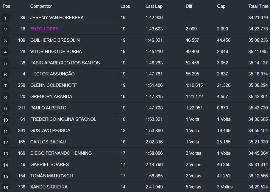The height and width of the screenshot is (192, 270).
Task: Select the position 16 circle badge
Action: click(x=5, y=188)
